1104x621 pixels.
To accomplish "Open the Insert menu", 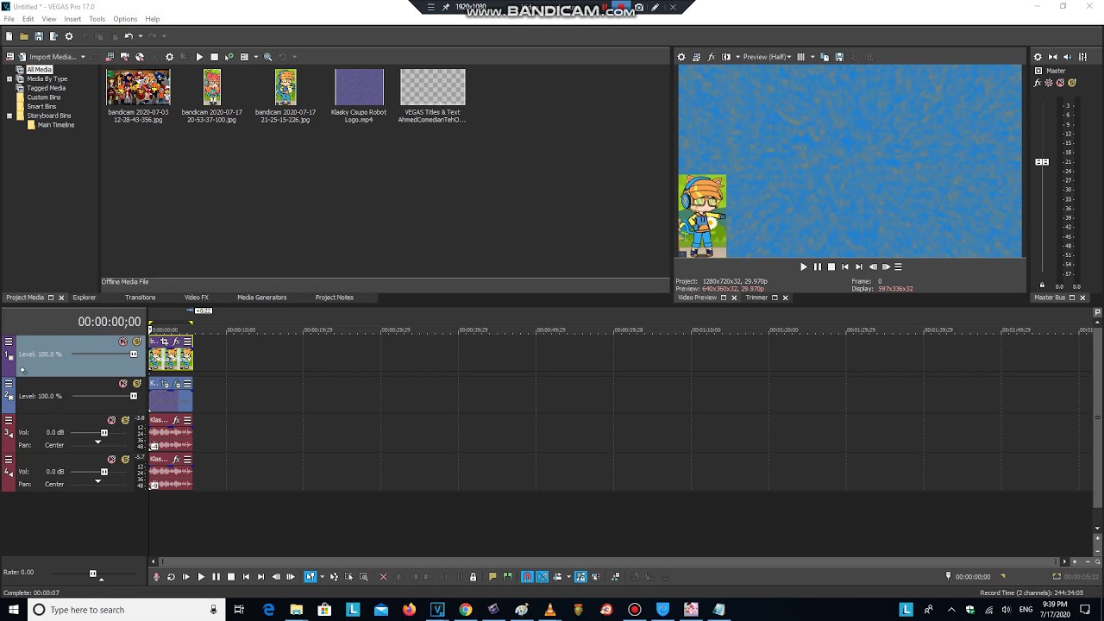I will (x=72, y=19).
